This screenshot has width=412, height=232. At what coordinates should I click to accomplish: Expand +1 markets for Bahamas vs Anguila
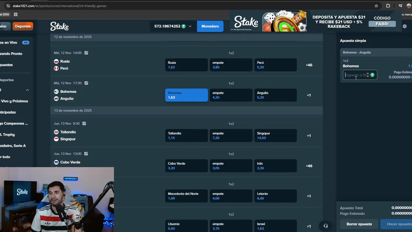tap(309, 95)
